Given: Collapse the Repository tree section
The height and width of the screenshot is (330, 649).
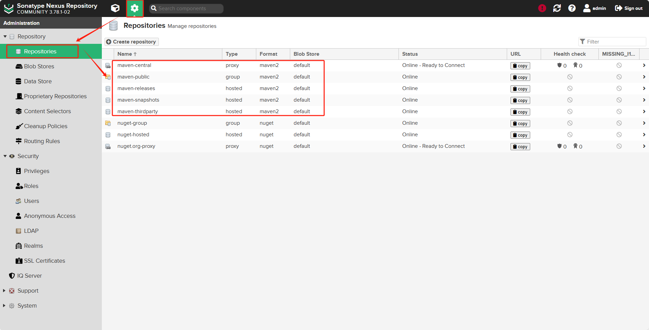Looking at the screenshot, I should [x=5, y=36].
